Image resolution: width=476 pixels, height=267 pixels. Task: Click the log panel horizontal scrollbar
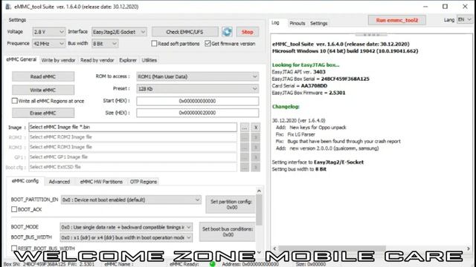332,248
